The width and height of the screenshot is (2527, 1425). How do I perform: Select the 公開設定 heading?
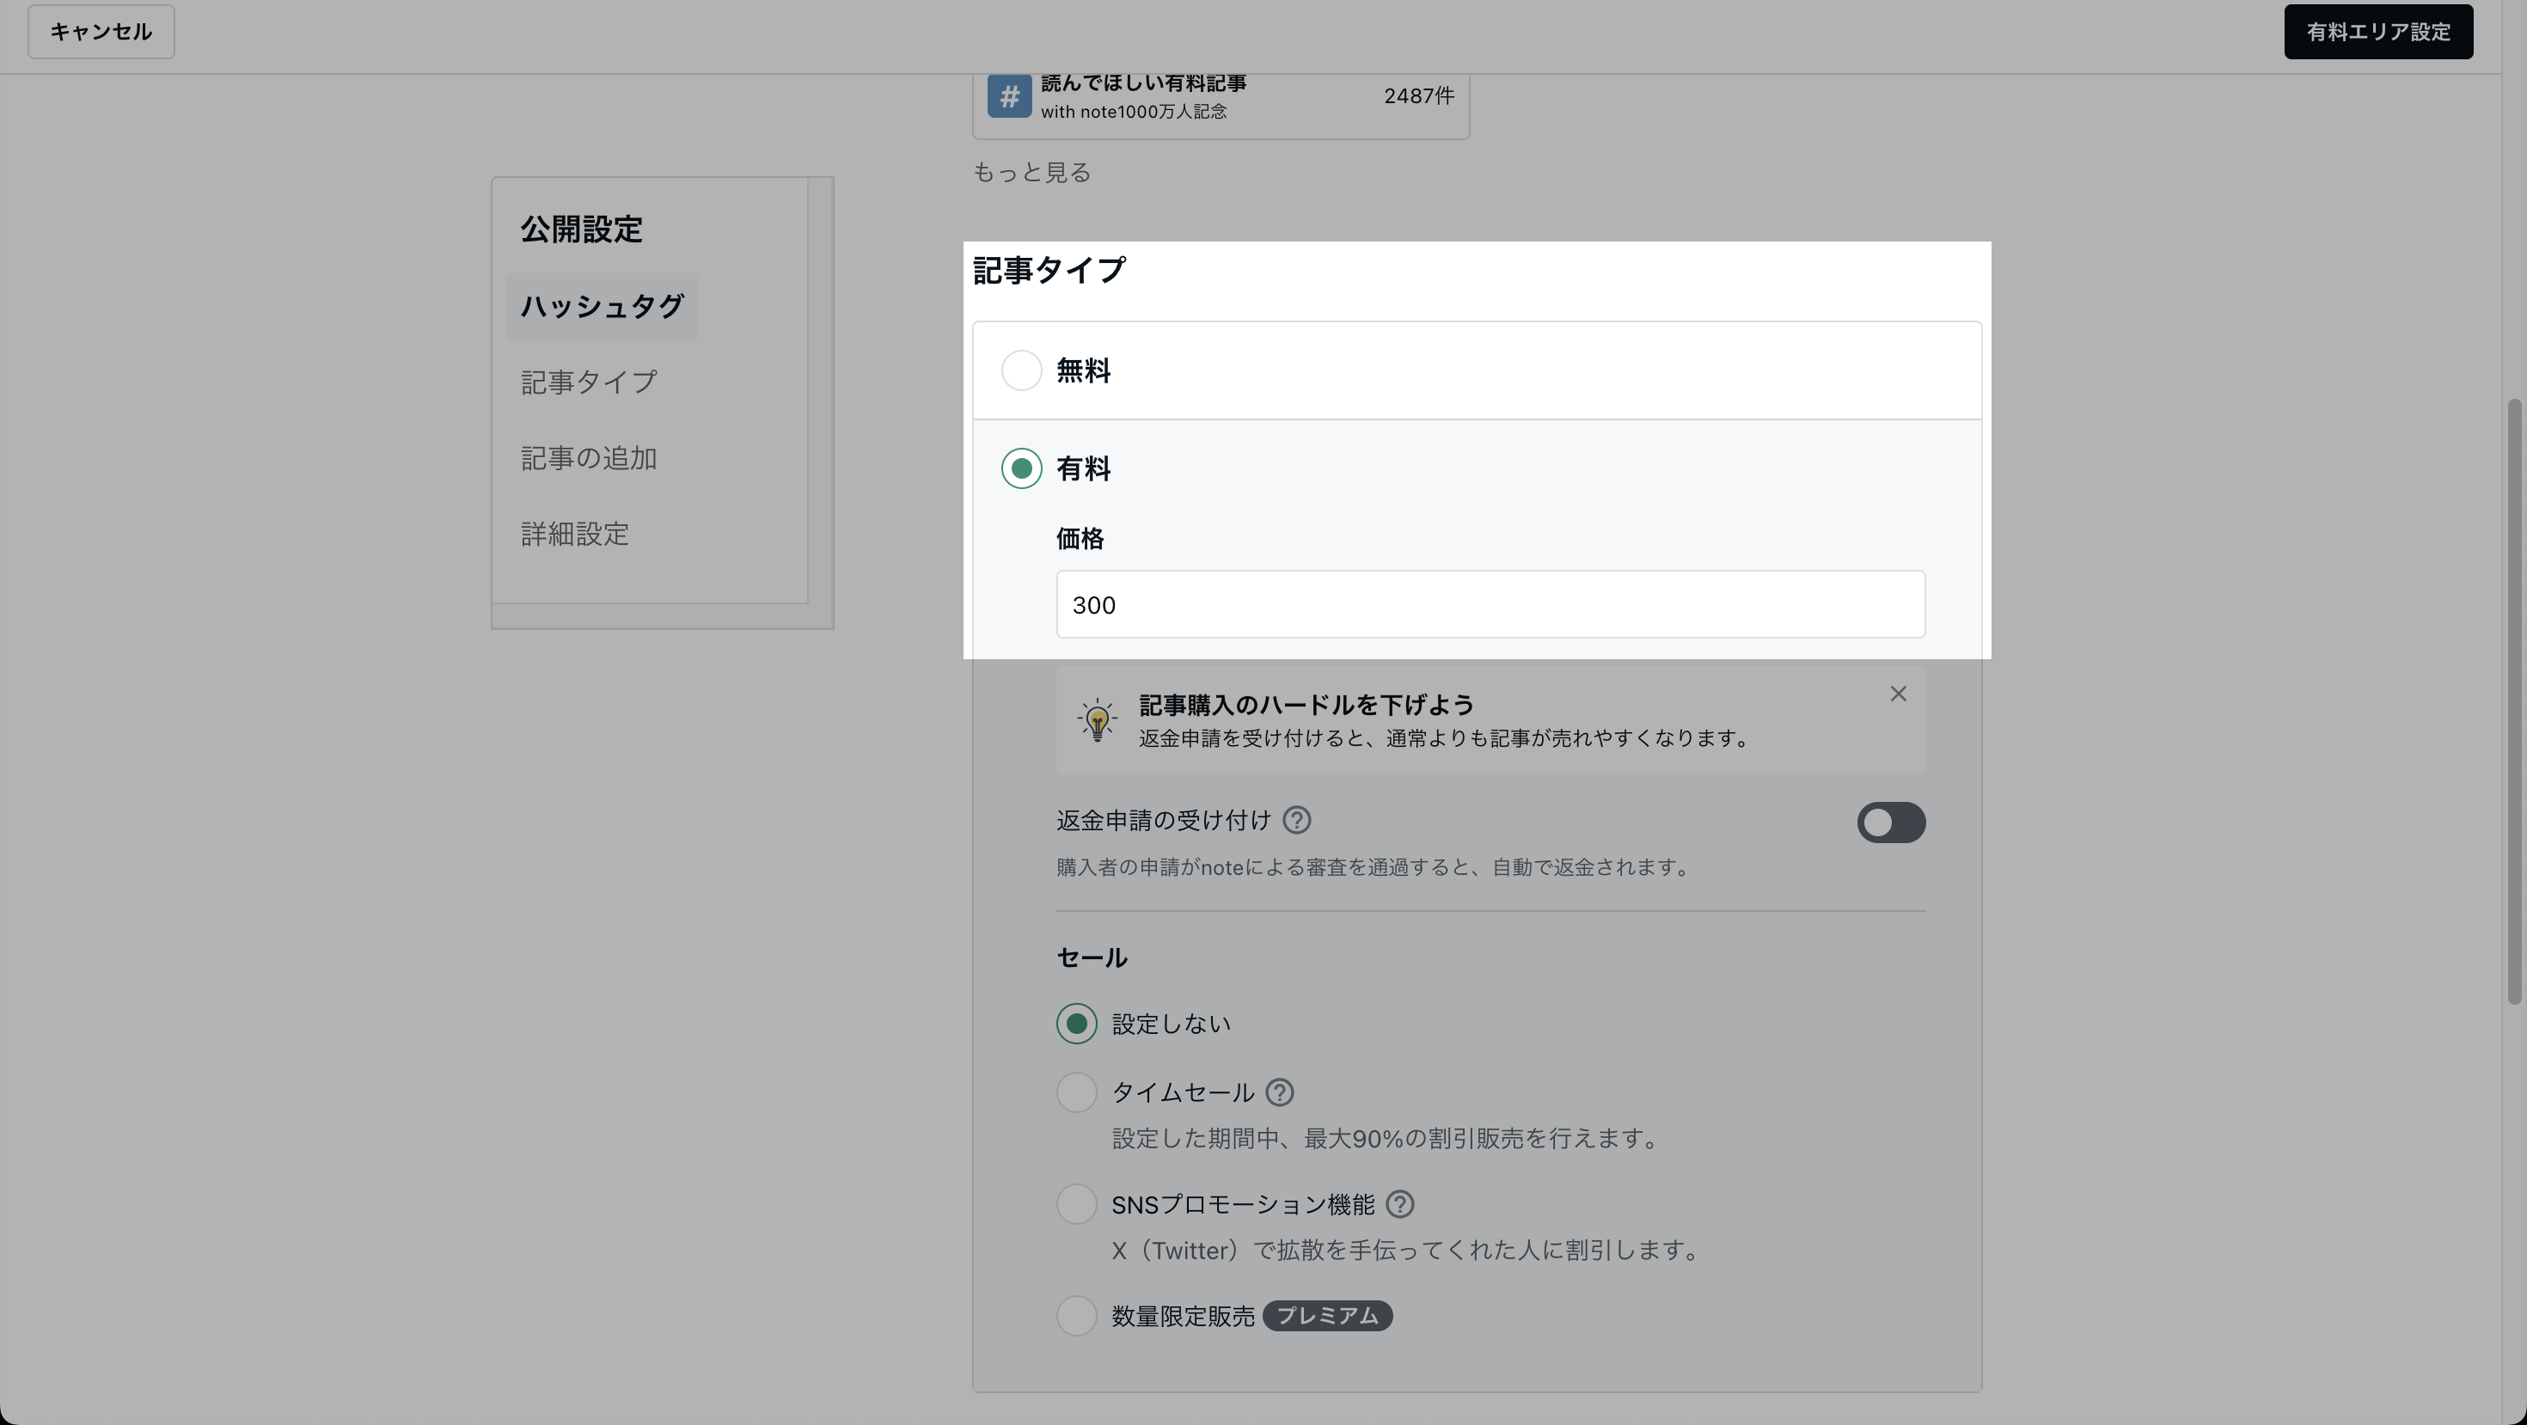(x=581, y=229)
